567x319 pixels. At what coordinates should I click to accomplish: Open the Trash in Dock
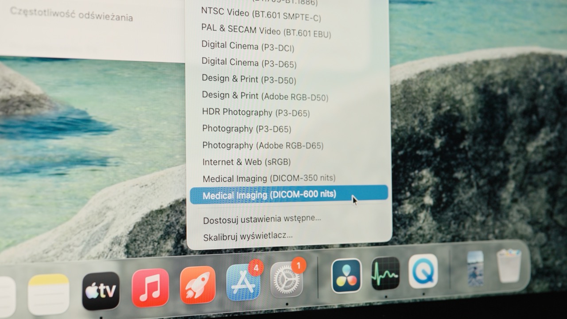pyautogui.click(x=509, y=266)
